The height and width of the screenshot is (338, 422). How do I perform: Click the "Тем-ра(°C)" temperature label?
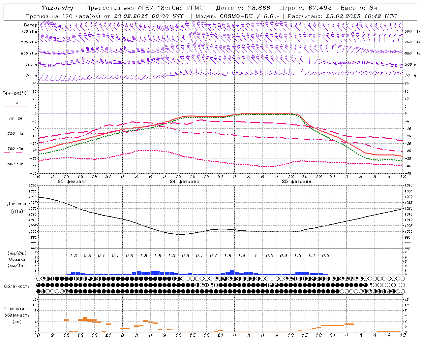[15, 93]
